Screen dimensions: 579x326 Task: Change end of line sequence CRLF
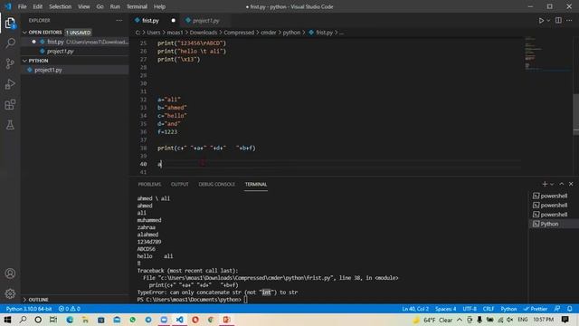coord(489,309)
